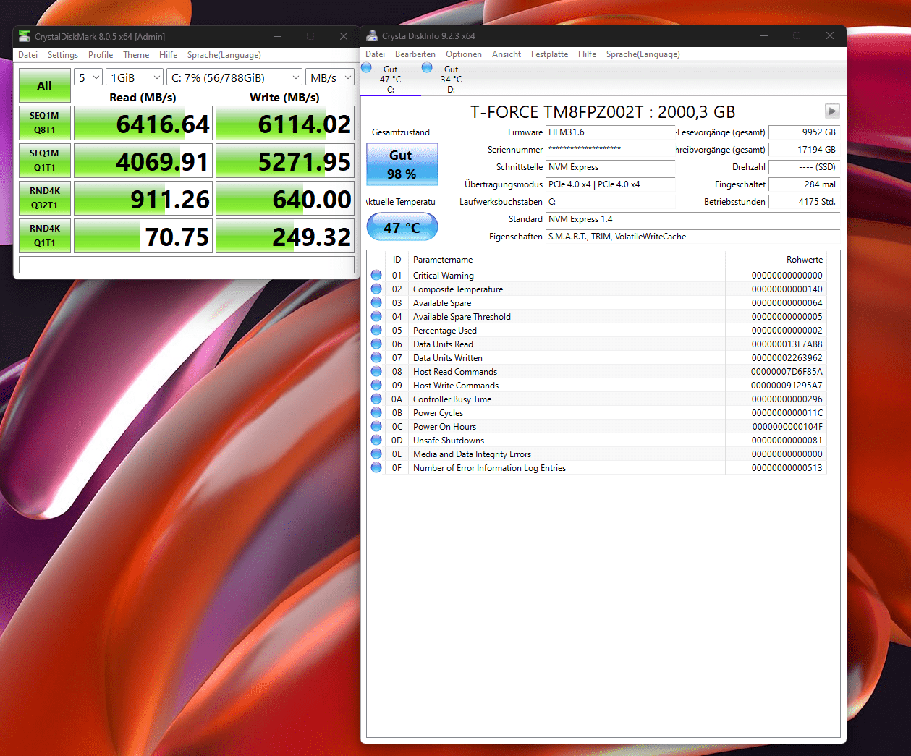Viewport: 911px width, 756px height.
Task: Open CrystalDiskMark Settings menu
Action: click(63, 55)
